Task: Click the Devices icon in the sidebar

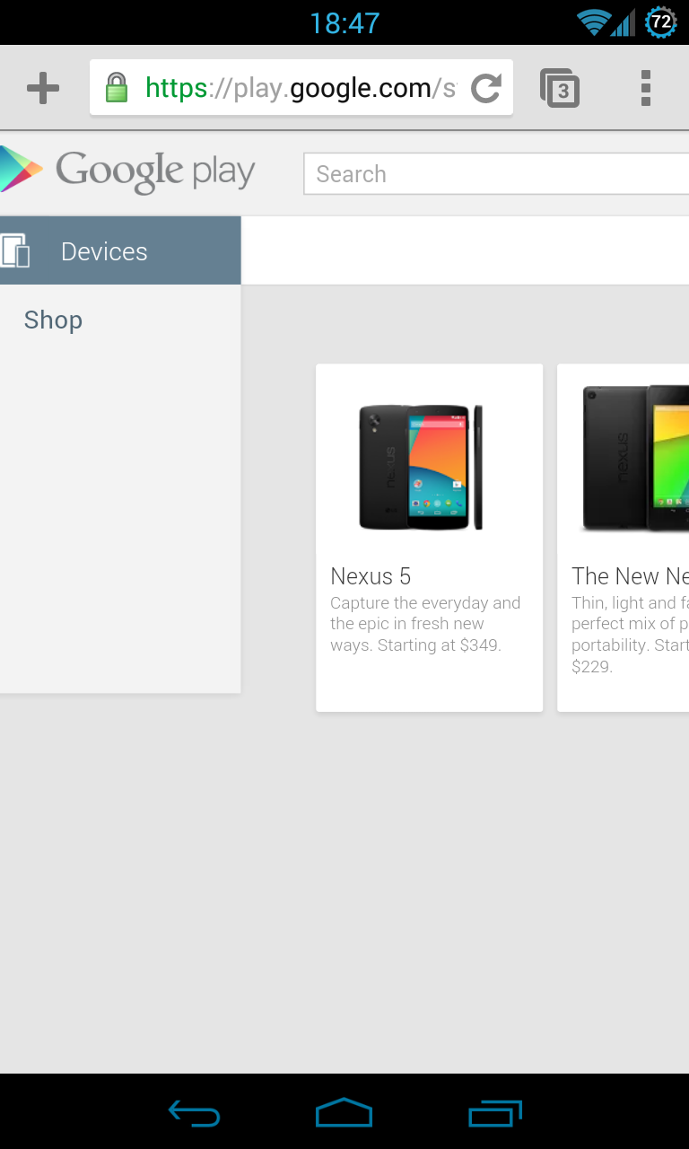Action: (16, 251)
